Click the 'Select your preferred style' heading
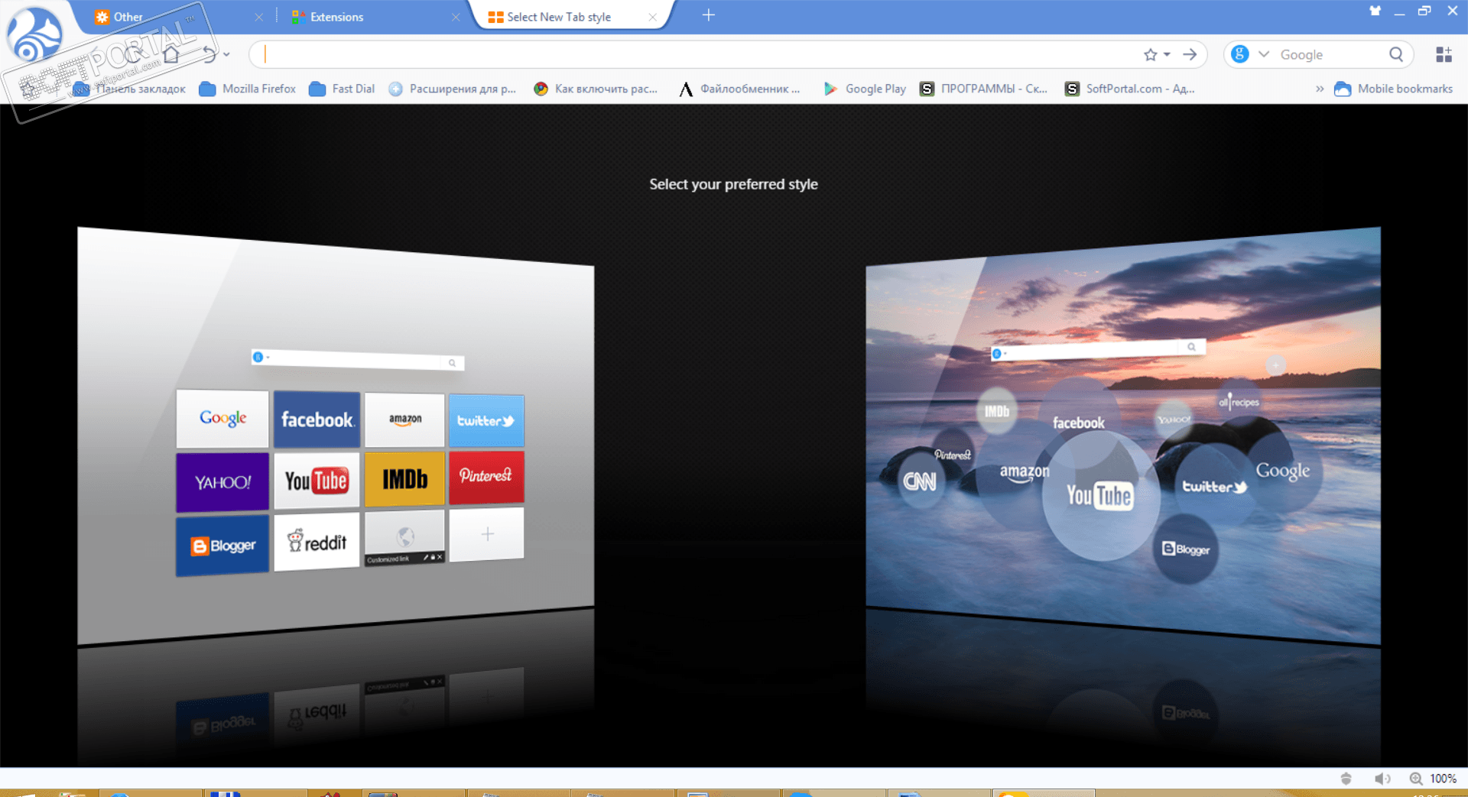The height and width of the screenshot is (797, 1468). (733, 184)
